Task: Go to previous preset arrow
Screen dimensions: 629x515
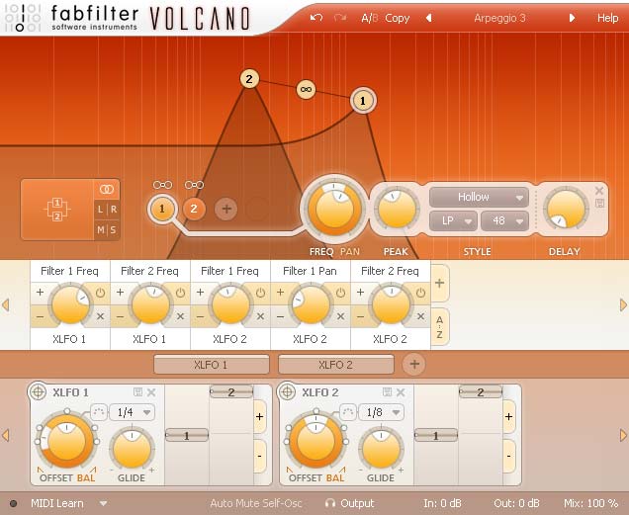Action: 428,18
